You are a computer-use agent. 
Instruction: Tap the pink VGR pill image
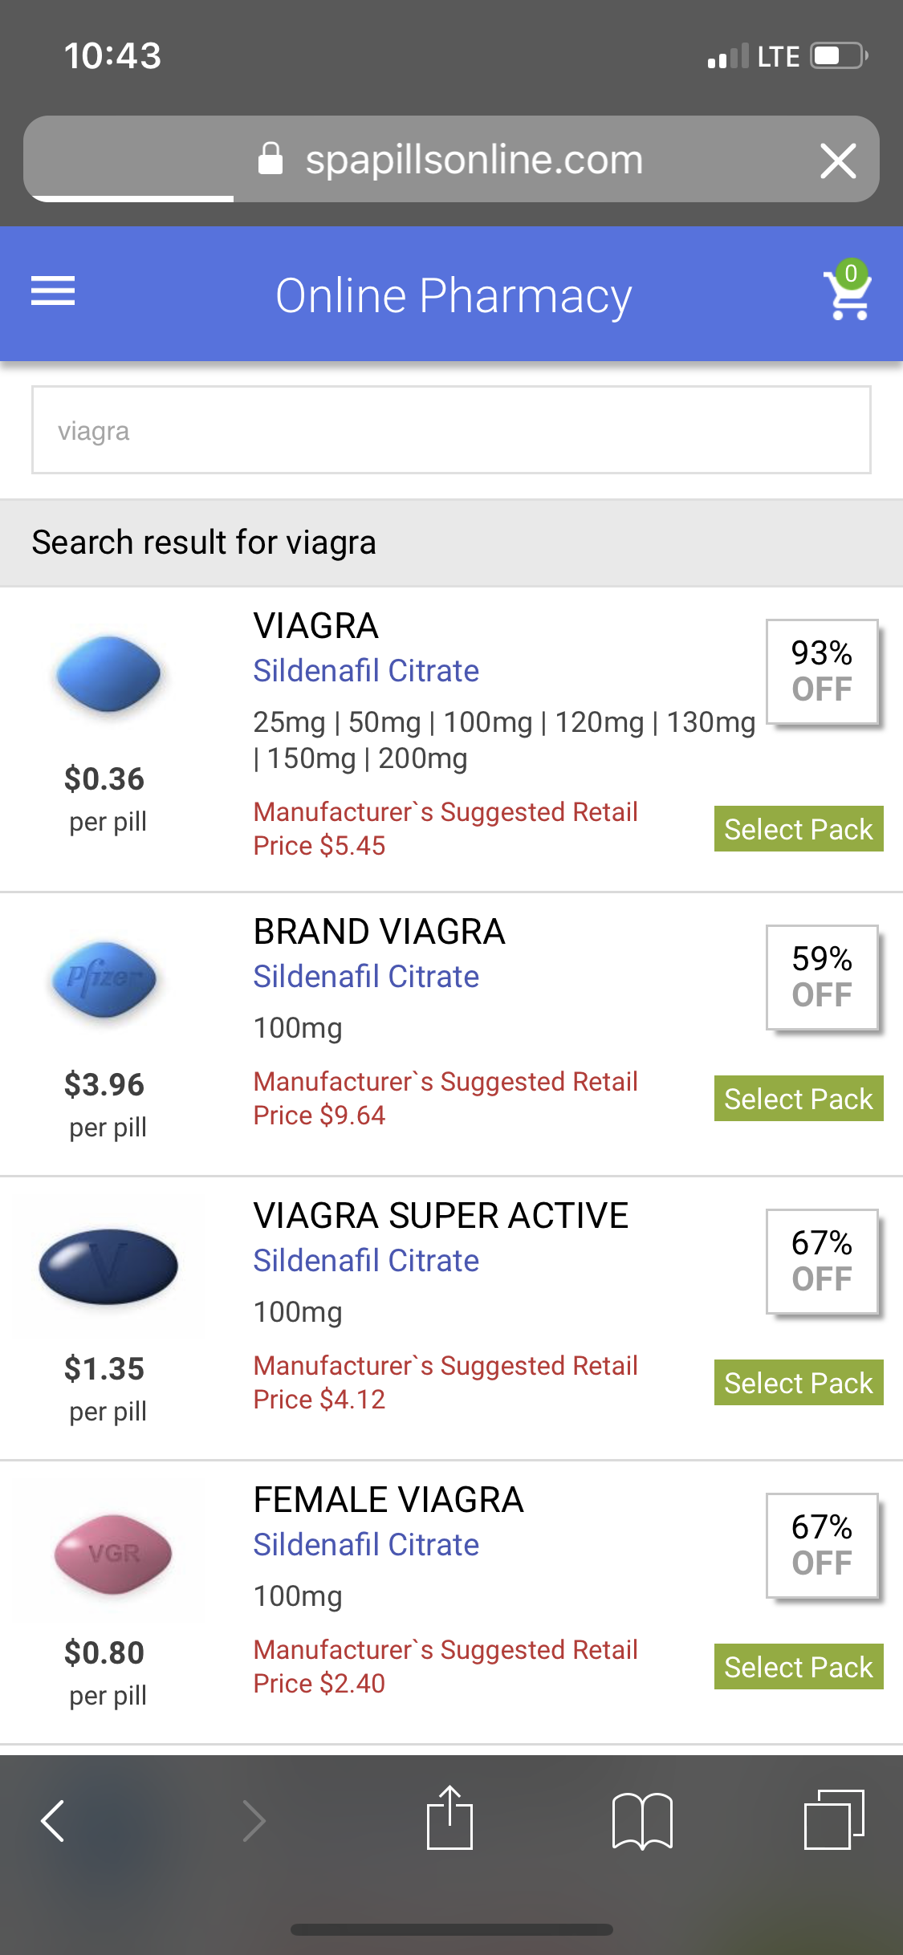(x=112, y=1554)
